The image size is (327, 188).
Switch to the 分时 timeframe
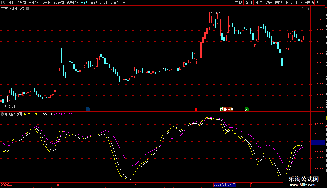(12, 3)
